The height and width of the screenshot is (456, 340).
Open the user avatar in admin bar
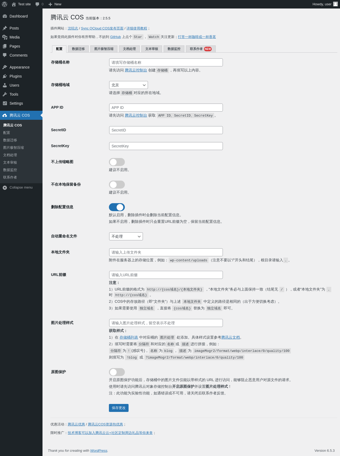tap(335, 4)
